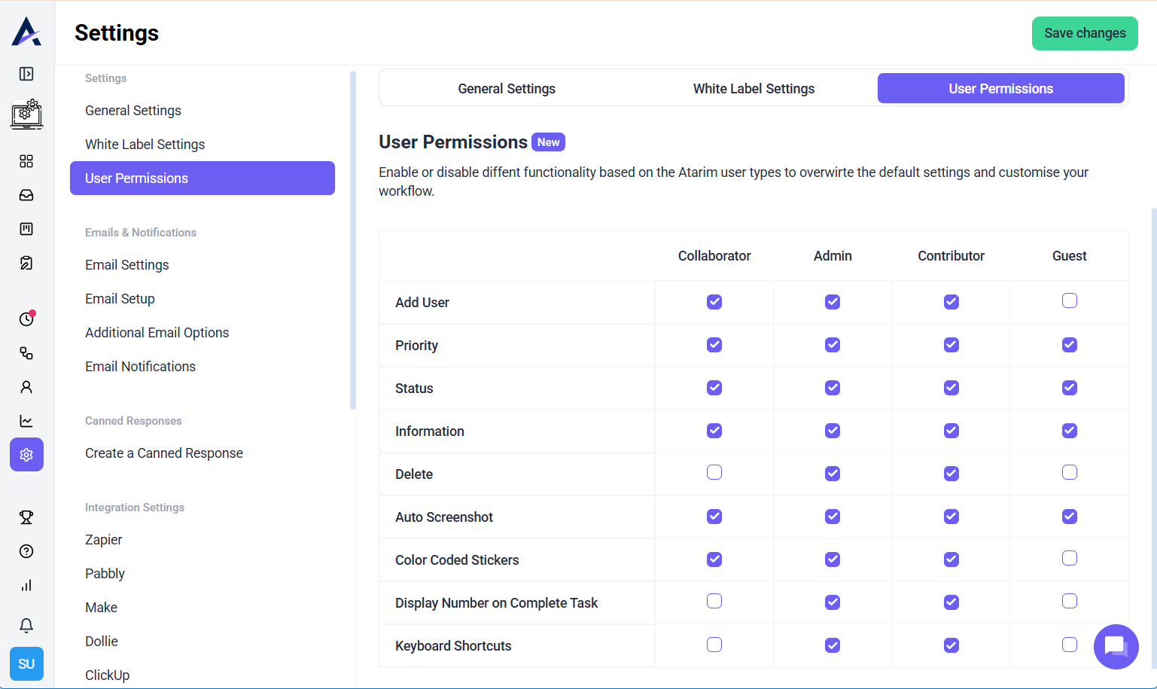Click the Save changes button
The height and width of the screenshot is (689, 1157).
point(1084,33)
